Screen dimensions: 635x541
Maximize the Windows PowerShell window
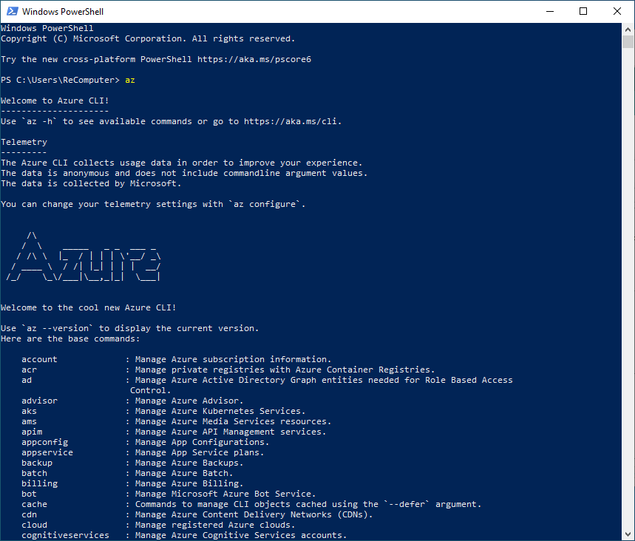[583, 11]
